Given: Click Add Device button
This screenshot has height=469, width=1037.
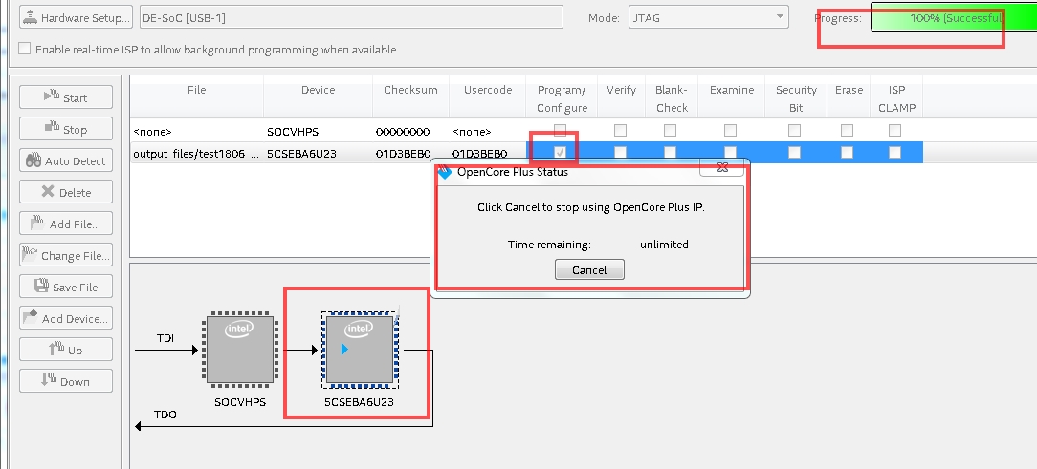Looking at the screenshot, I should coord(66,318).
